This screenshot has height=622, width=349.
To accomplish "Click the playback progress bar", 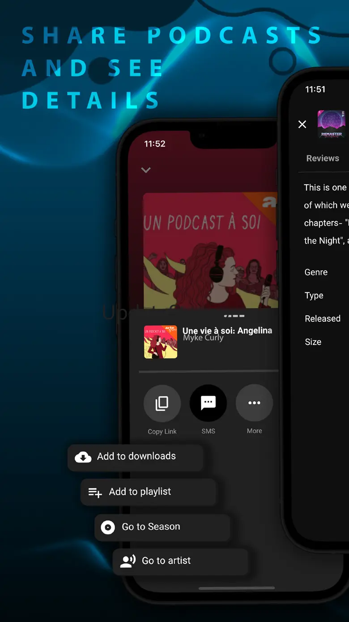I will click(x=209, y=371).
